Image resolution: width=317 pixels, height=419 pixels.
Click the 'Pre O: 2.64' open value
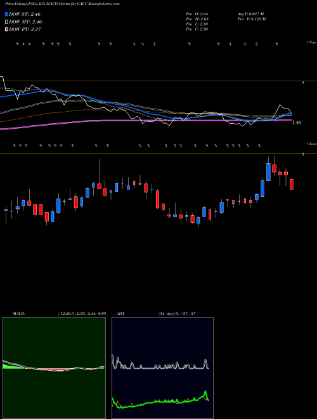pos(197,14)
